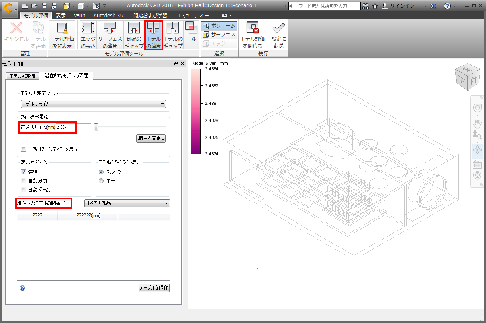Click blue help icon at panel bottom

23,288
